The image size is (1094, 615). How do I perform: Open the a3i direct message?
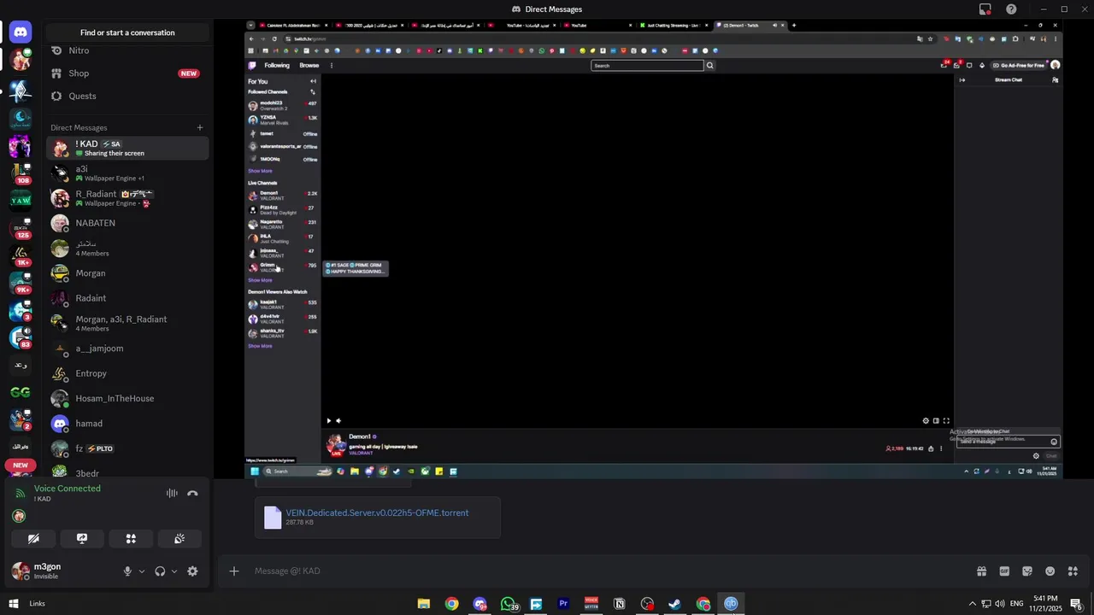[x=127, y=173]
